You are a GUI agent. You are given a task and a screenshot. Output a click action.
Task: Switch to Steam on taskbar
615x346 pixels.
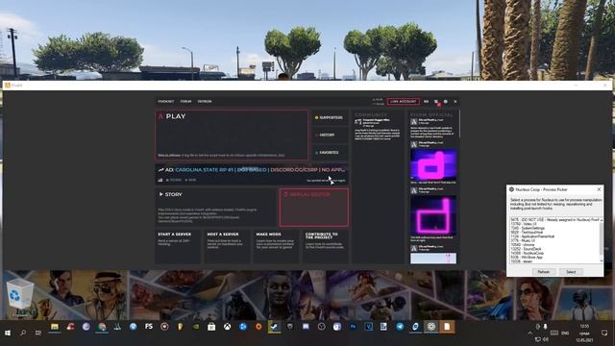tap(274, 327)
